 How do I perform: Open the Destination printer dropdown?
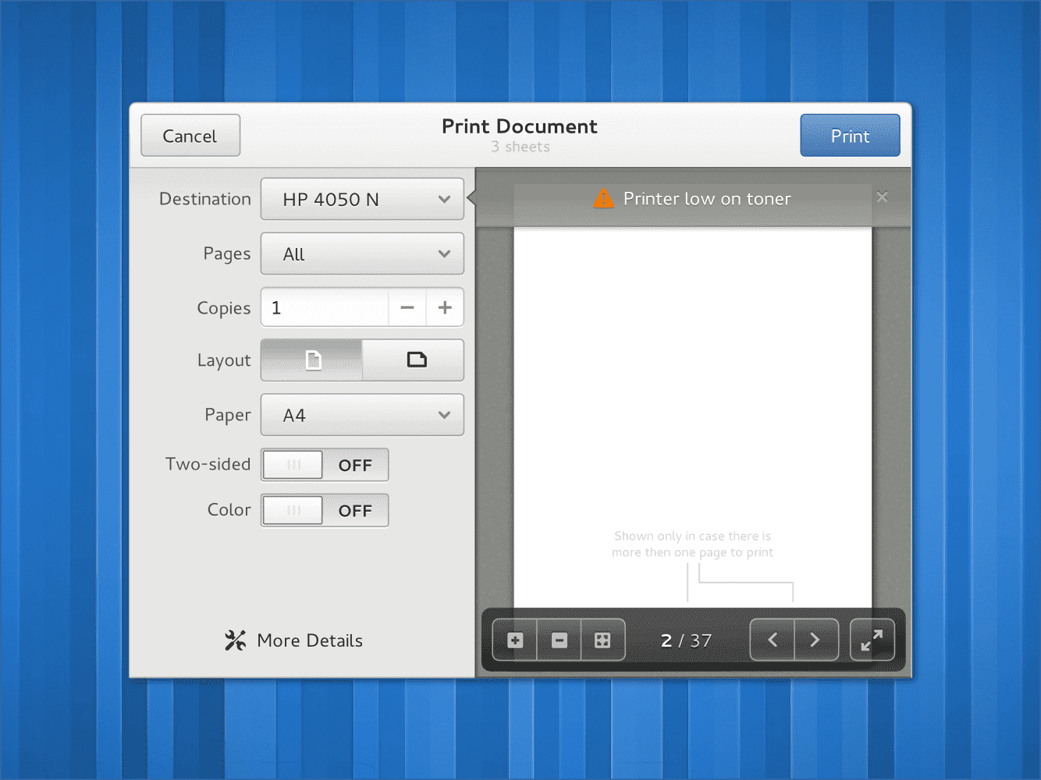[362, 199]
